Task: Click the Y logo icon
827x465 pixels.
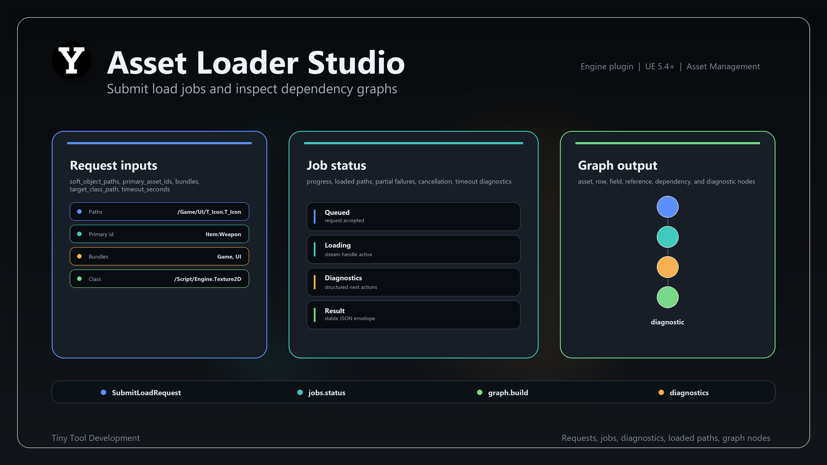Action: pyautogui.click(x=72, y=60)
